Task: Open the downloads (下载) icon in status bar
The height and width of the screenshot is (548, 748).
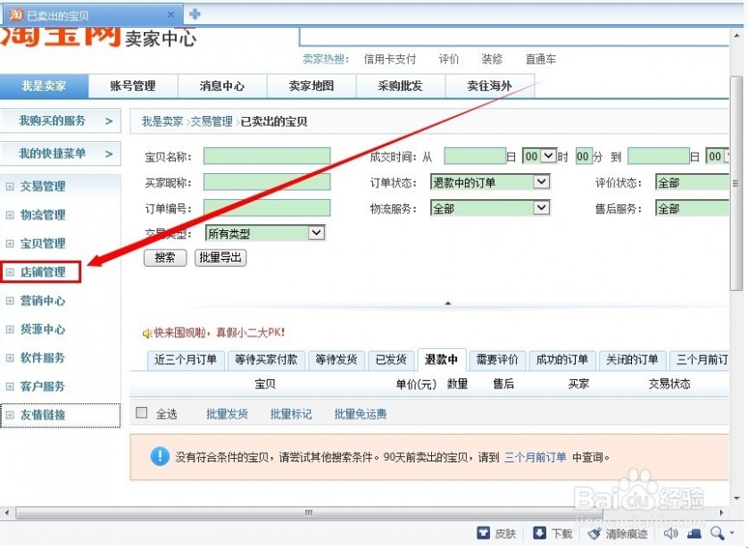Action: [539, 533]
